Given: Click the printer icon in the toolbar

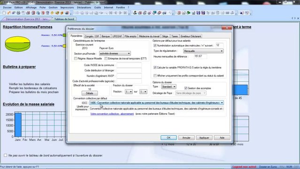Looking at the screenshot, I should 18,13.
